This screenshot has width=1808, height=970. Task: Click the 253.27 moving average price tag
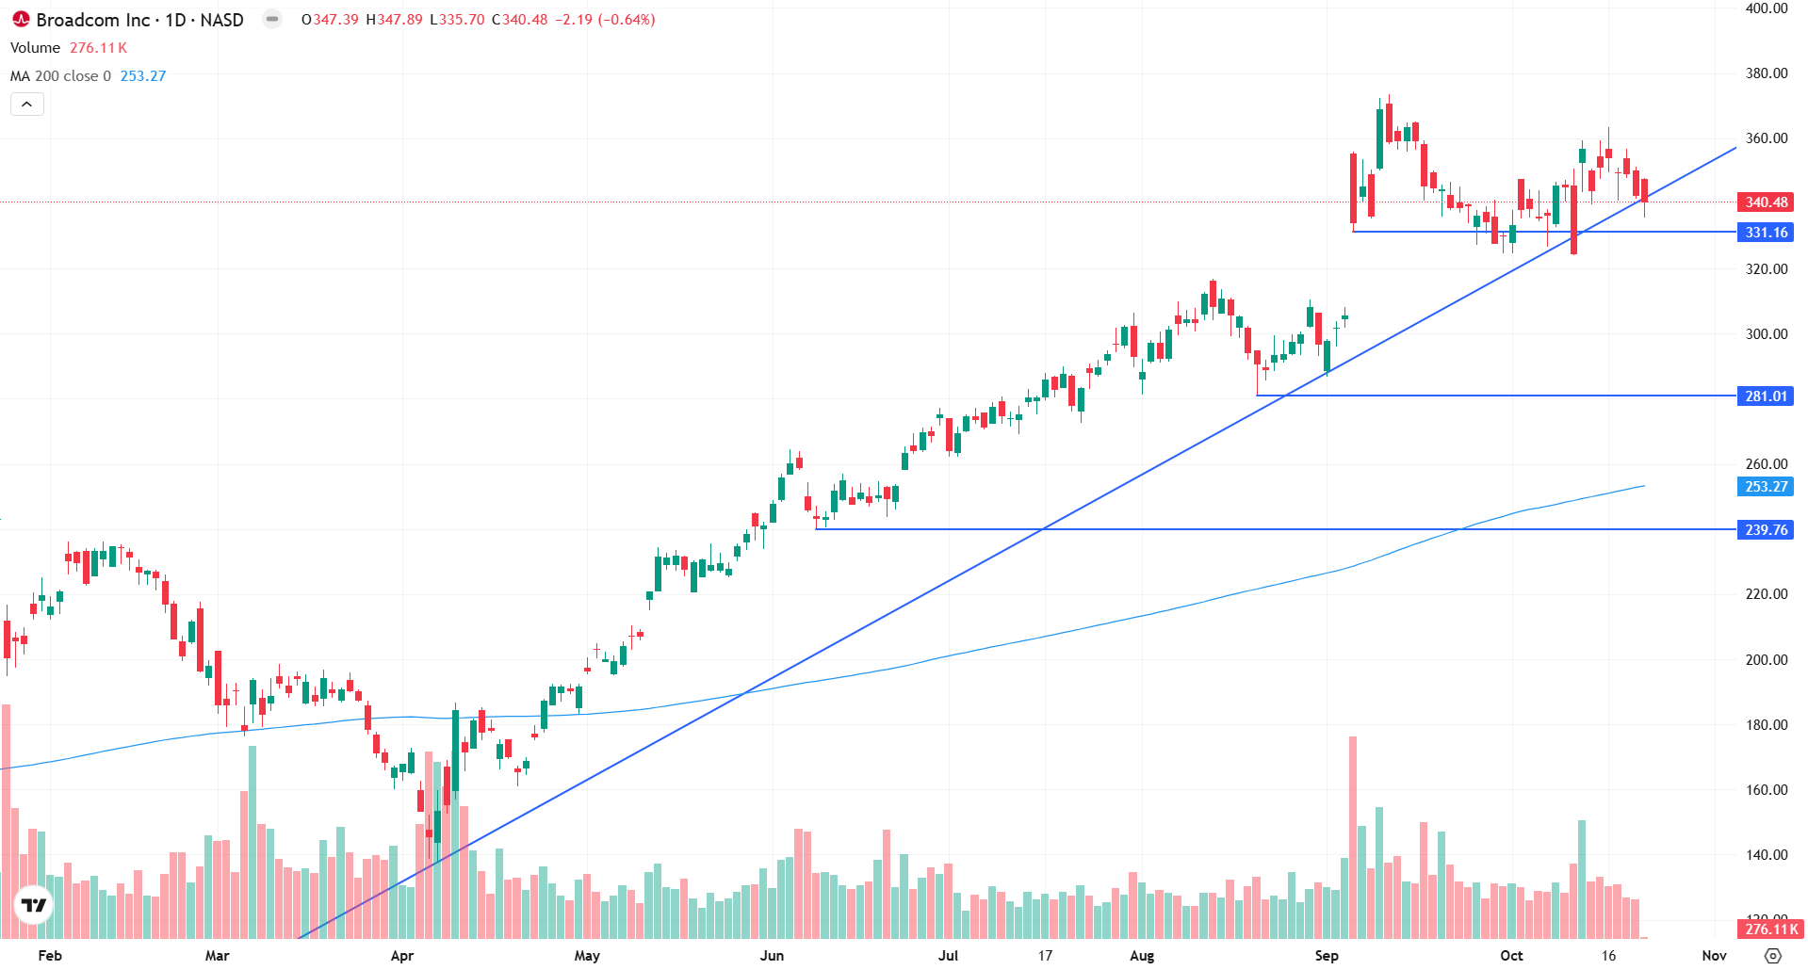[x=1766, y=487]
